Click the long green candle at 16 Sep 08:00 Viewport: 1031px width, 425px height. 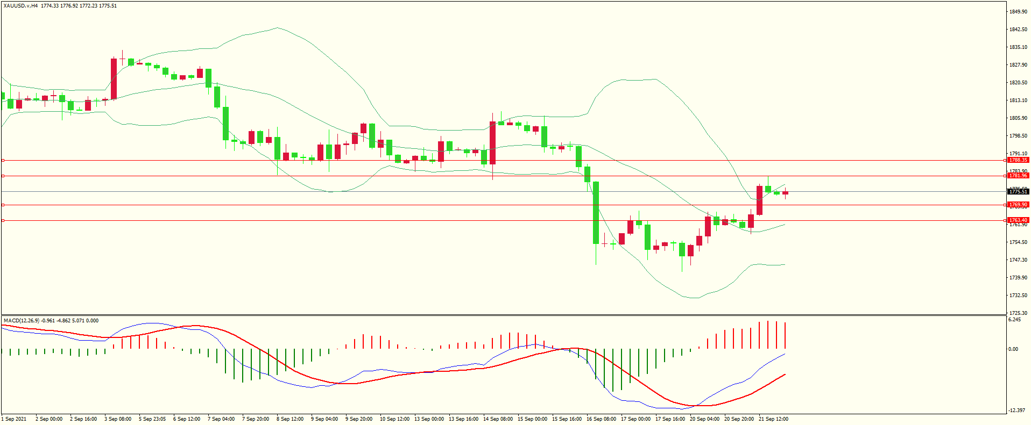[x=596, y=213]
